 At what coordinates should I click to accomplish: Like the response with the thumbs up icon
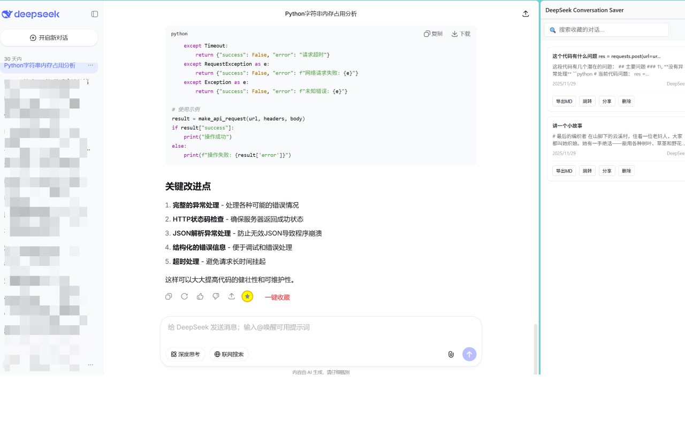[x=200, y=296]
